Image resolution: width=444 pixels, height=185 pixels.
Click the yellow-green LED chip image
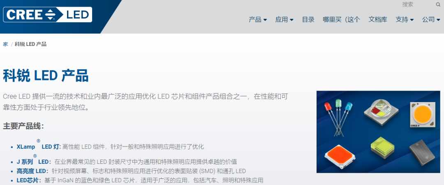[x=382, y=147]
